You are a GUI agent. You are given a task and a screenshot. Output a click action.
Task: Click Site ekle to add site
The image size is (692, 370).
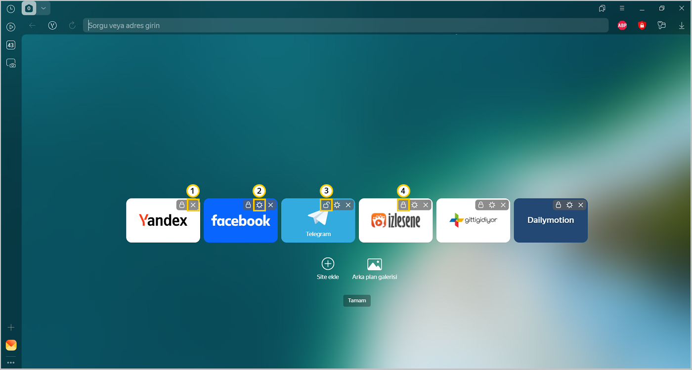point(328,269)
